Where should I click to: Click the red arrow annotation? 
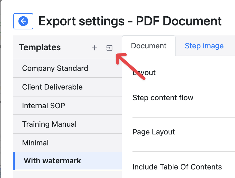point(130,66)
